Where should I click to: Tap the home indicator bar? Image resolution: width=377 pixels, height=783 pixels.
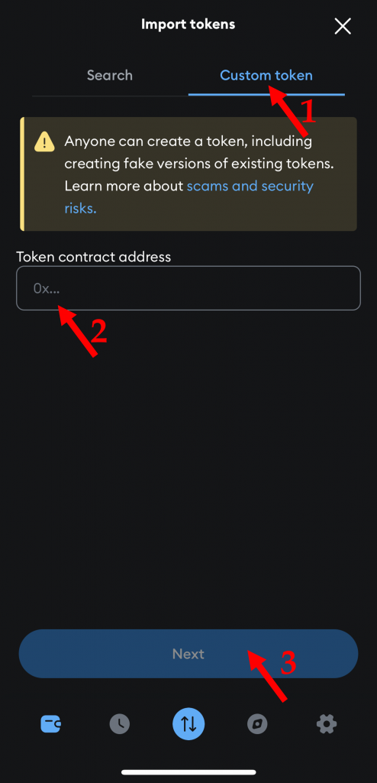[188, 772]
